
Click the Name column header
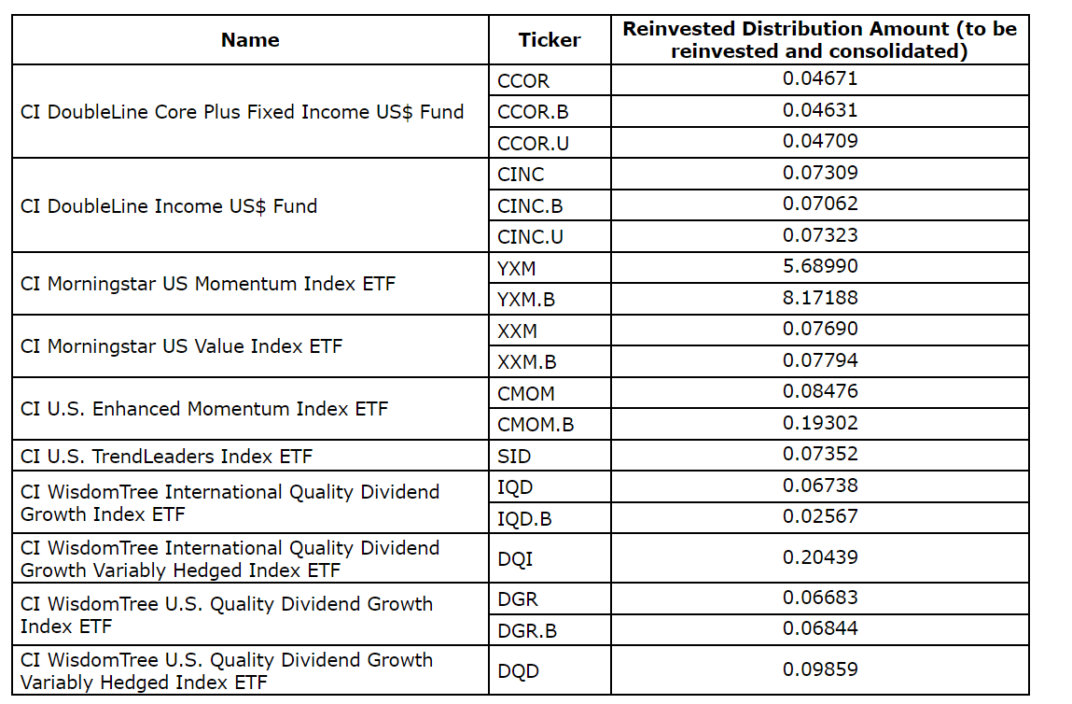pos(250,40)
